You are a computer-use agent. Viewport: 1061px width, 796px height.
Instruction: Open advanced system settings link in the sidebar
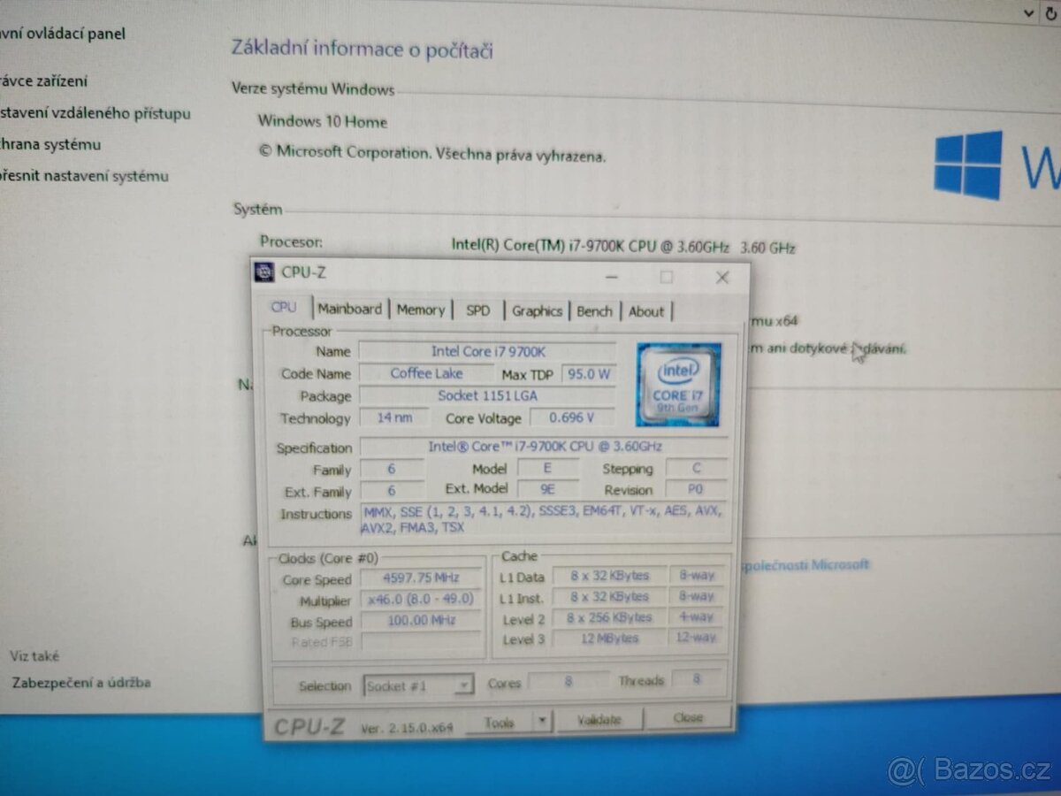[x=84, y=176]
